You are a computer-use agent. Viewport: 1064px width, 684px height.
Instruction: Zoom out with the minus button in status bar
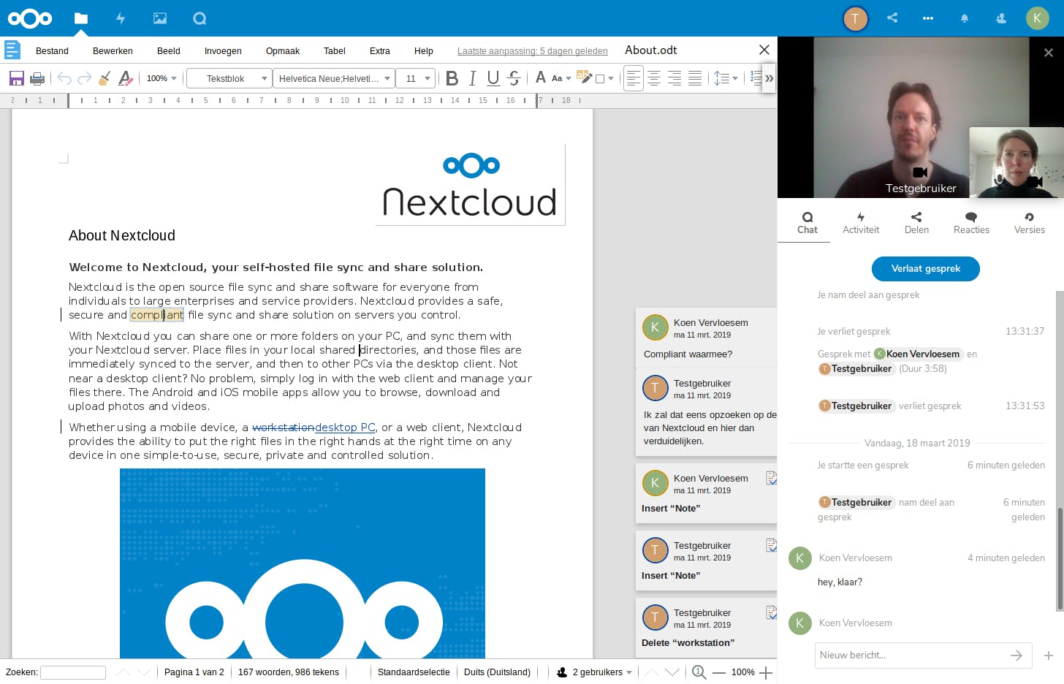719,672
